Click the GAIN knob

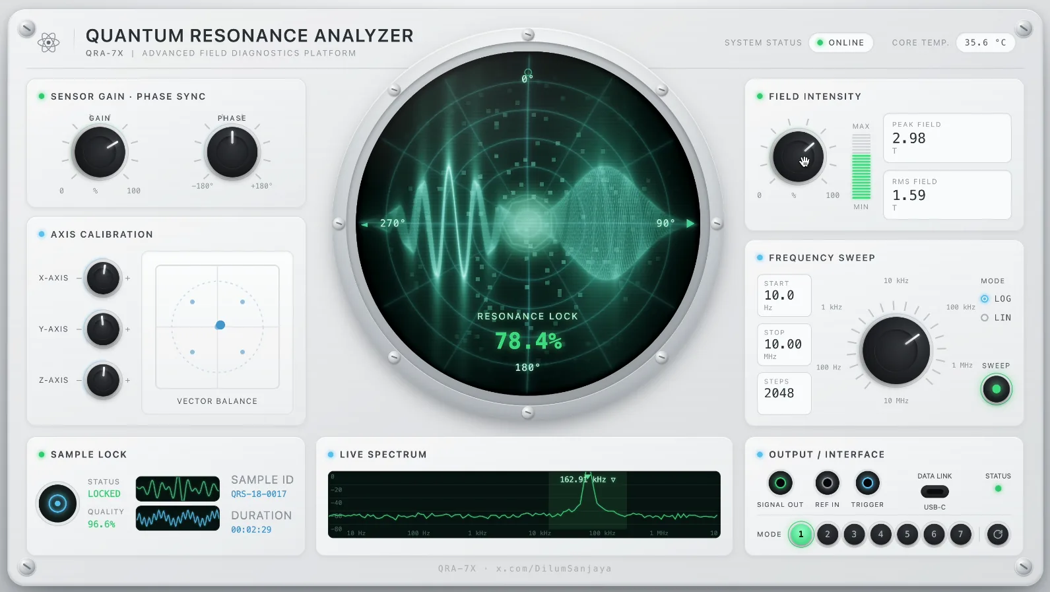[100, 152]
